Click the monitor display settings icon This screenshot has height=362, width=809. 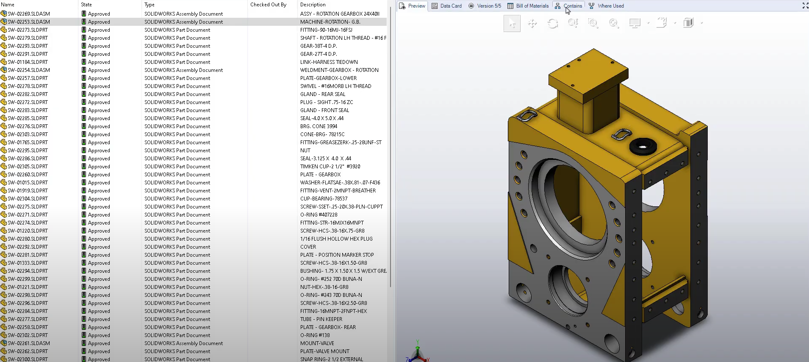click(634, 23)
